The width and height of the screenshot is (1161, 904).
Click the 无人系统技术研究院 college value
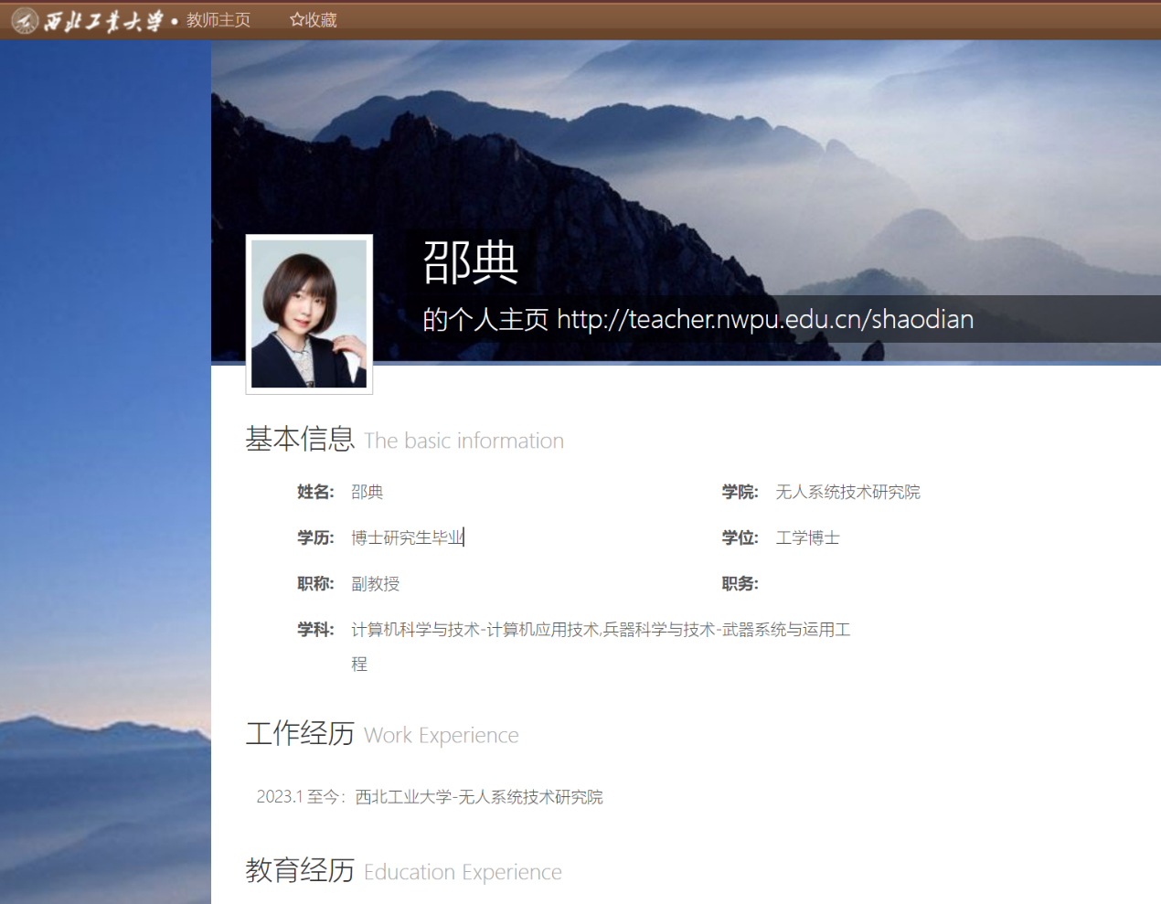pyautogui.click(x=847, y=492)
